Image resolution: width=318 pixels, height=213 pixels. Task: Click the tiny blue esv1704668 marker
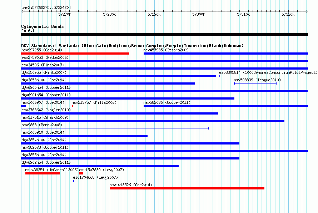(74, 181)
